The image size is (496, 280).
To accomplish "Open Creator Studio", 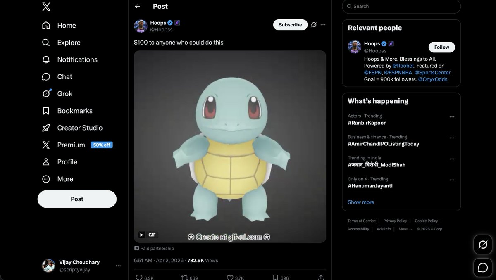I will (x=72, y=128).
